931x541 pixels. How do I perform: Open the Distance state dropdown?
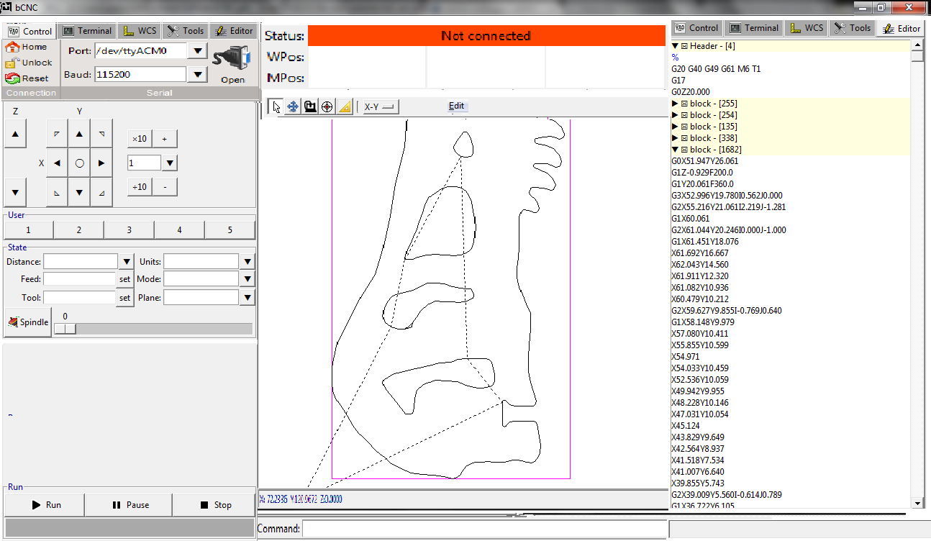[x=127, y=262]
